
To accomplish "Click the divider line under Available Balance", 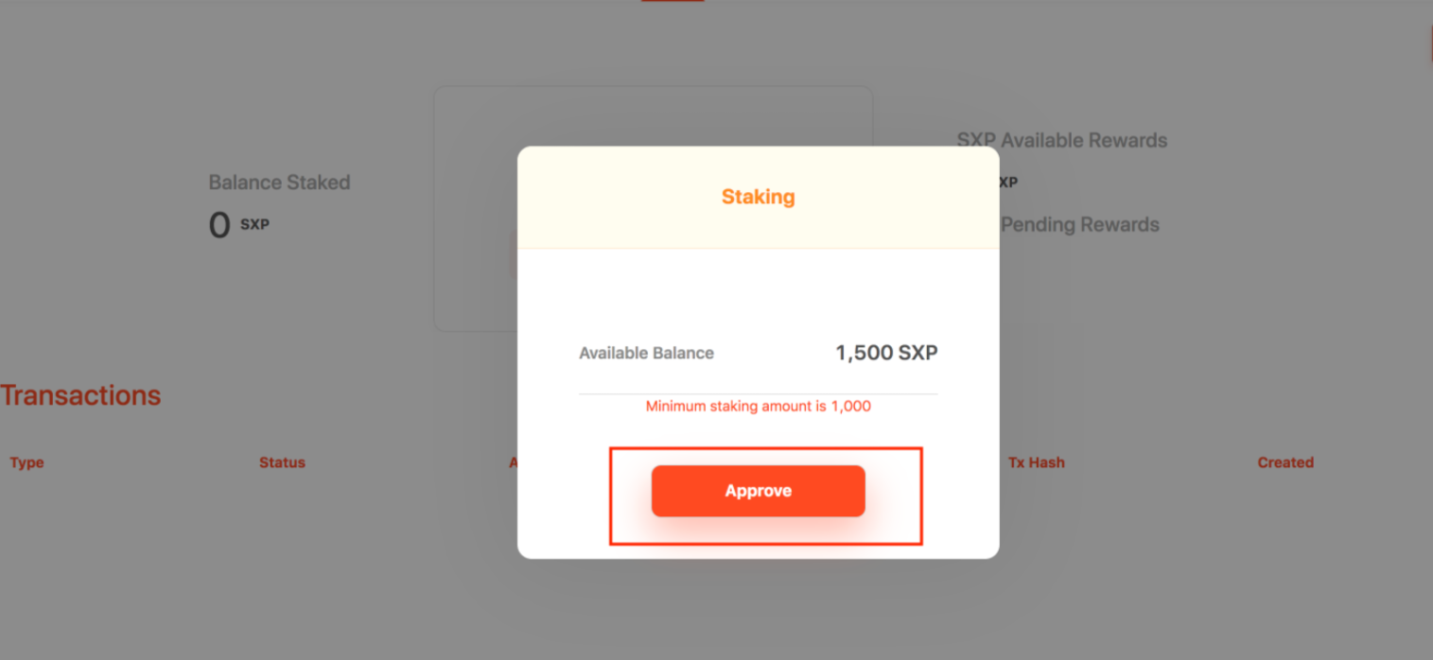I will [758, 393].
